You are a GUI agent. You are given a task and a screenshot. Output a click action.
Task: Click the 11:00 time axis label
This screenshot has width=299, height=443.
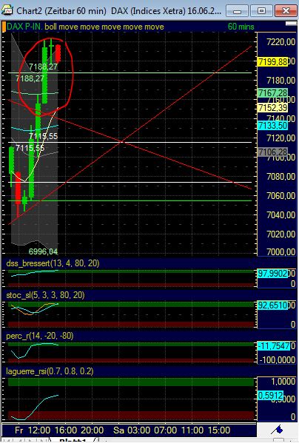192,430
